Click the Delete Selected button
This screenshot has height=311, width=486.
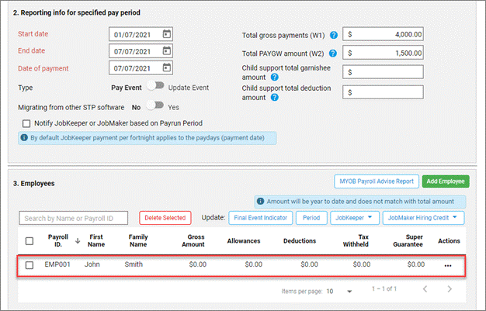point(165,218)
